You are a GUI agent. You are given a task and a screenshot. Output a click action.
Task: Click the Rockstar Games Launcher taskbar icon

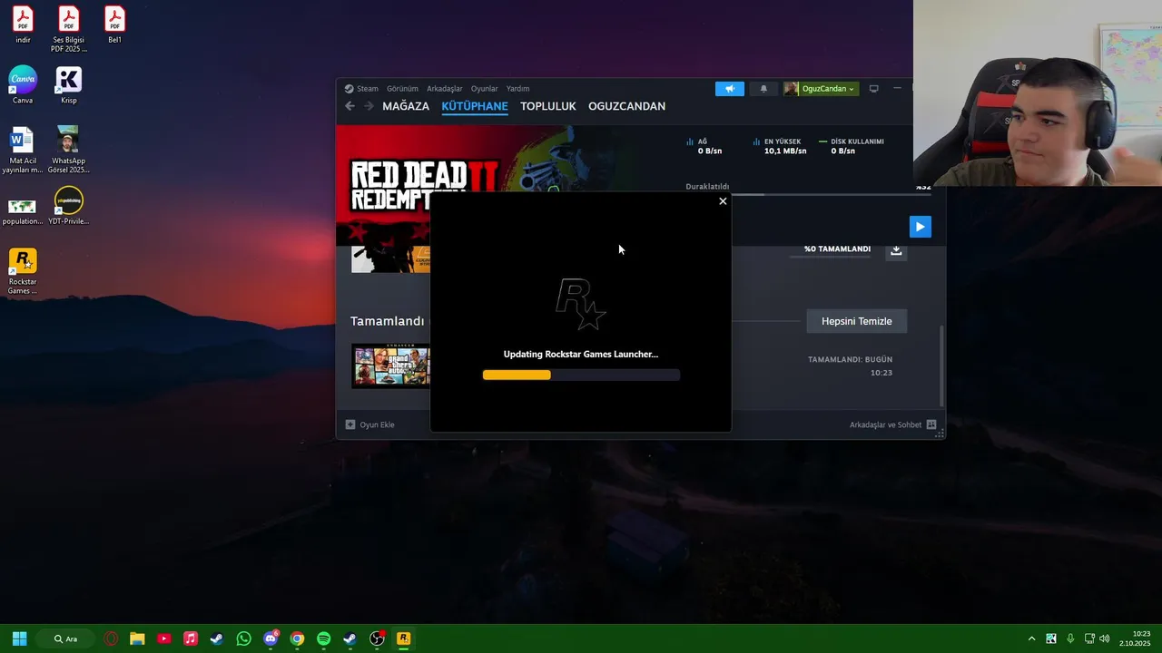click(x=404, y=638)
